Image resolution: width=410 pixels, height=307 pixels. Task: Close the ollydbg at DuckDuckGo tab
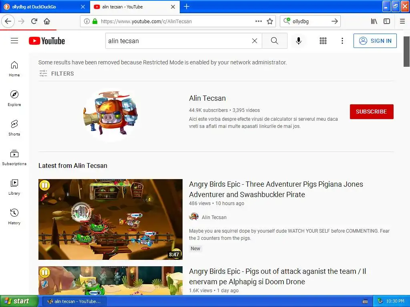[83, 7]
